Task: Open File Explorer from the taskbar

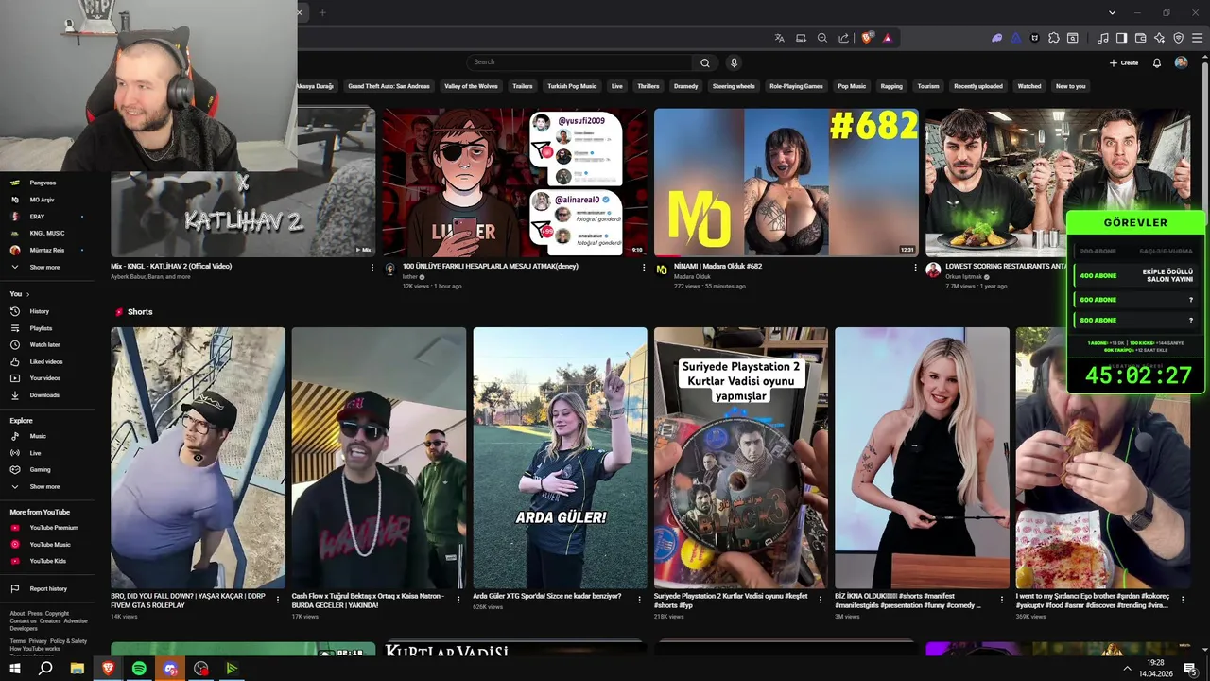Action: [x=78, y=669]
